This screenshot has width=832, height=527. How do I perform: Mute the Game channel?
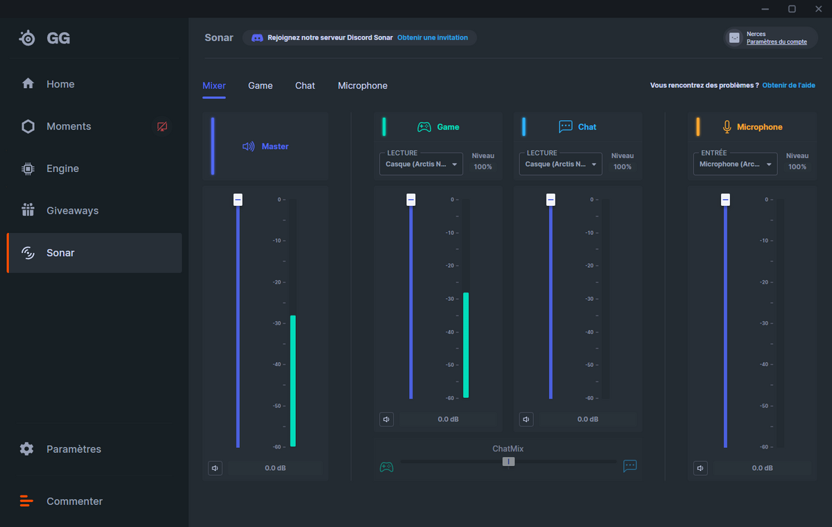click(386, 419)
